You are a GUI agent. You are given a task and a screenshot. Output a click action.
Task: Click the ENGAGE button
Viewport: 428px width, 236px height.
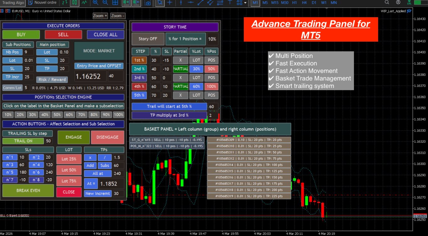point(74,137)
